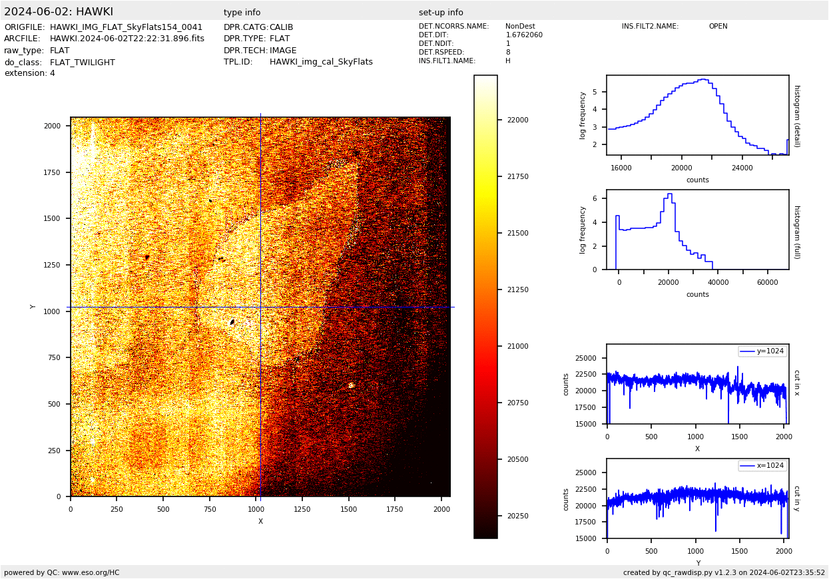Open the histogram (full) plot
Screen dimensions: 829x579
[x=697, y=230]
